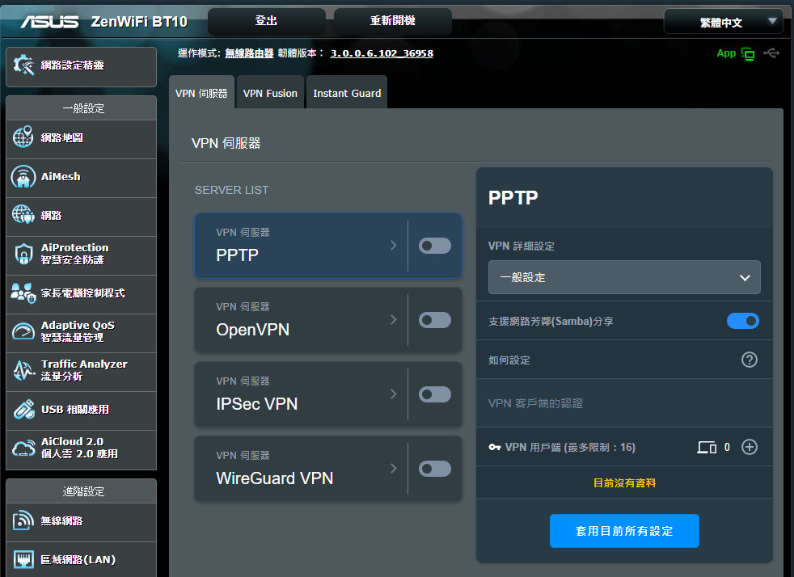
Task: Click the 如何設定 how-to label
Action: coord(509,360)
